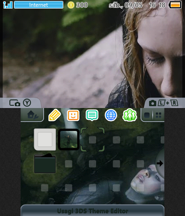Click the camera Y button shortcut
This screenshot has width=185, height=216.
pos(20,103)
